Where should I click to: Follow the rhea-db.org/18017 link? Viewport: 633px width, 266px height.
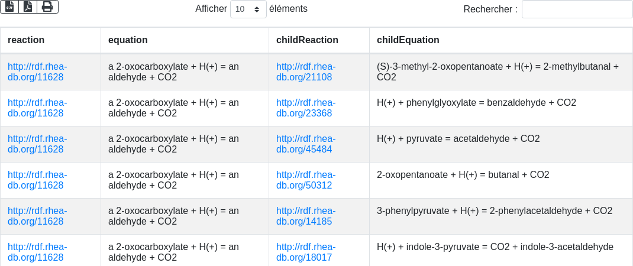(x=305, y=252)
